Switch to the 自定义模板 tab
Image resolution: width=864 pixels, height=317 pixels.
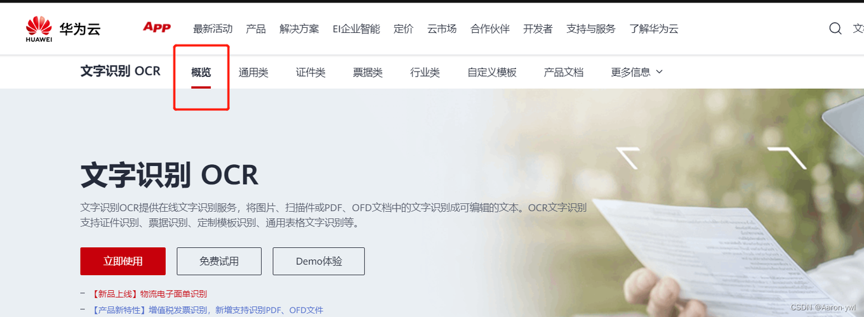pos(492,72)
